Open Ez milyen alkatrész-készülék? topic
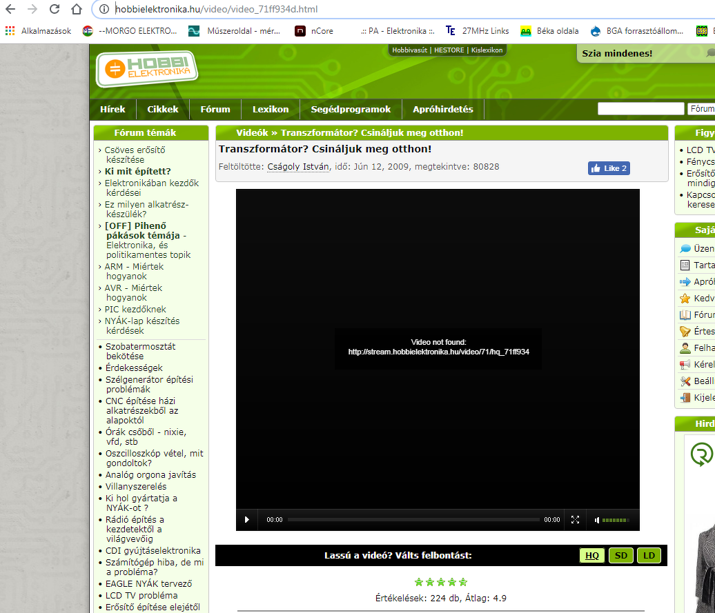 click(x=147, y=209)
